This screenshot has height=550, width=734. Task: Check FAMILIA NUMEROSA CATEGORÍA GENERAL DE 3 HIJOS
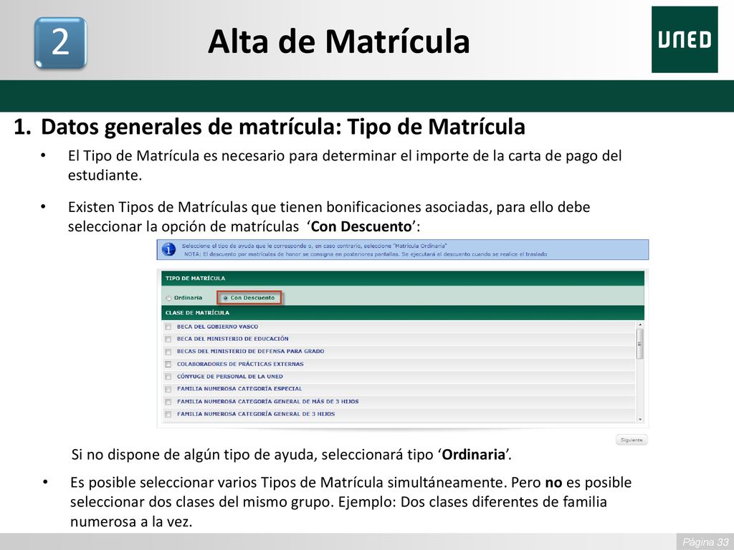click(x=168, y=415)
